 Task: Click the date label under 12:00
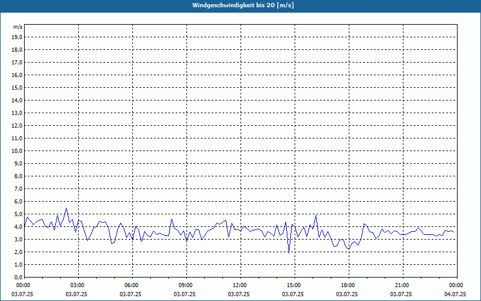tap(239, 294)
